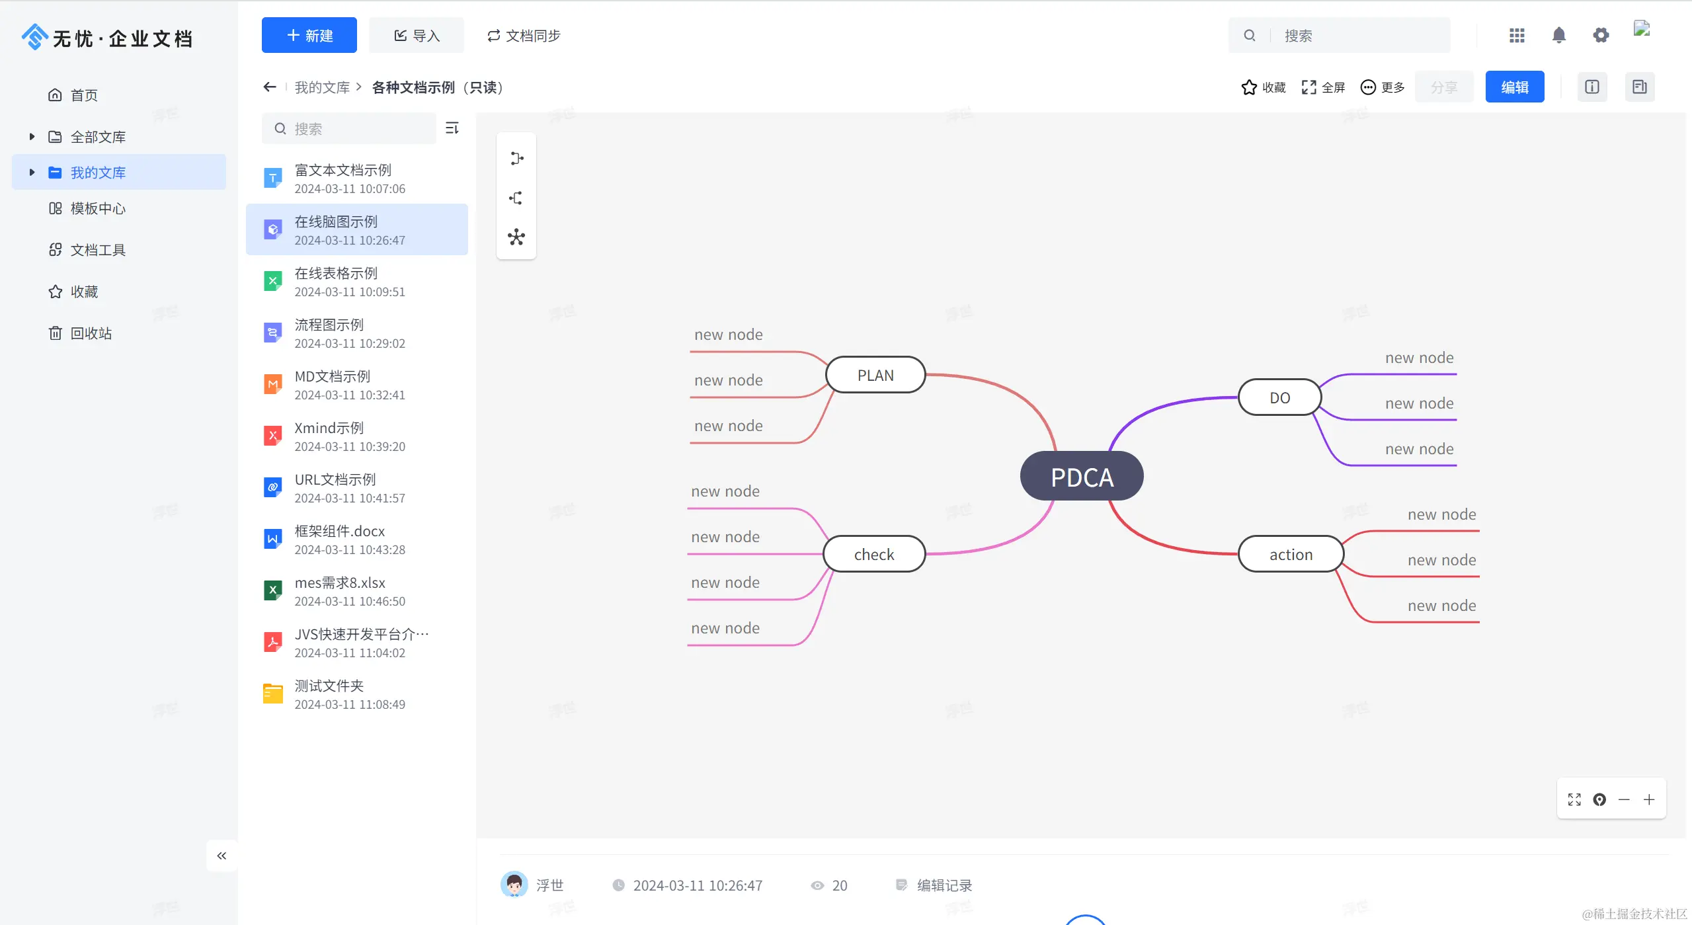Expand the 全部文库 tree arrow
The image size is (1692, 925).
click(x=32, y=137)
